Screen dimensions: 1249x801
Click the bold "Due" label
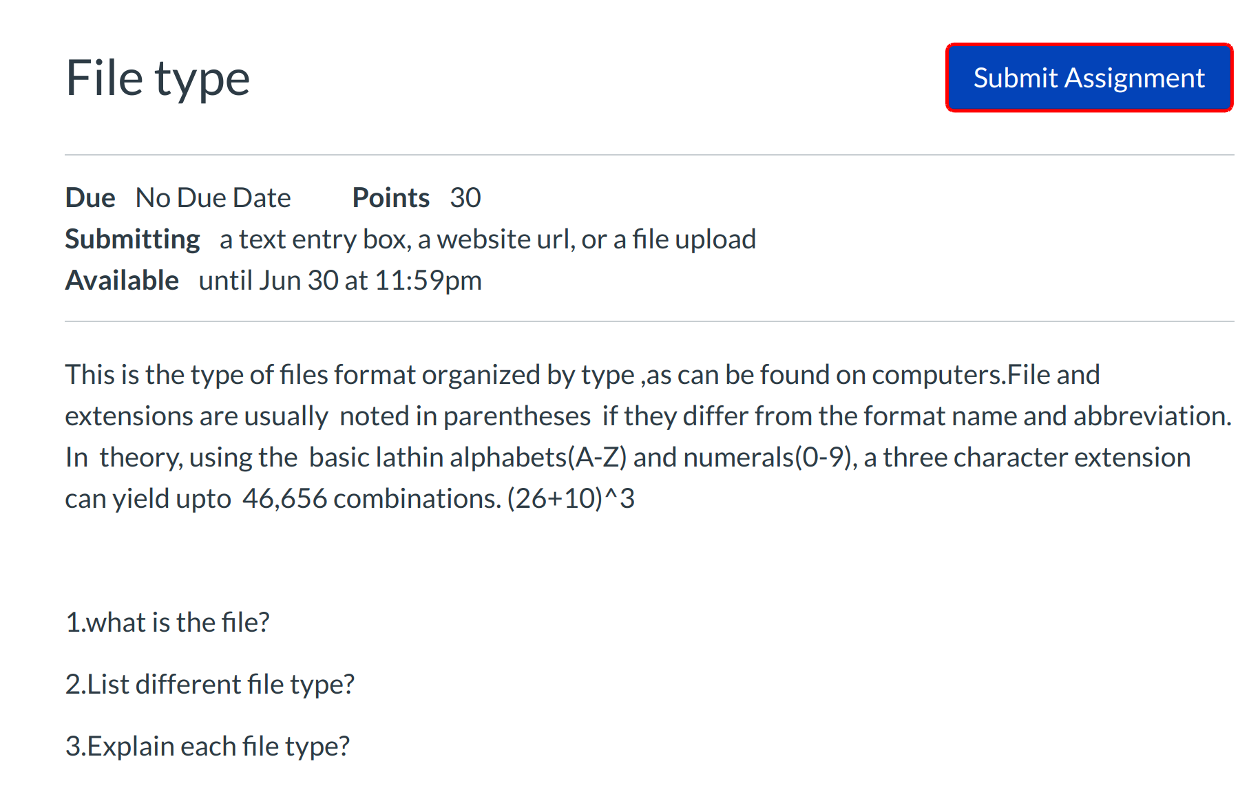pos(90,198)
